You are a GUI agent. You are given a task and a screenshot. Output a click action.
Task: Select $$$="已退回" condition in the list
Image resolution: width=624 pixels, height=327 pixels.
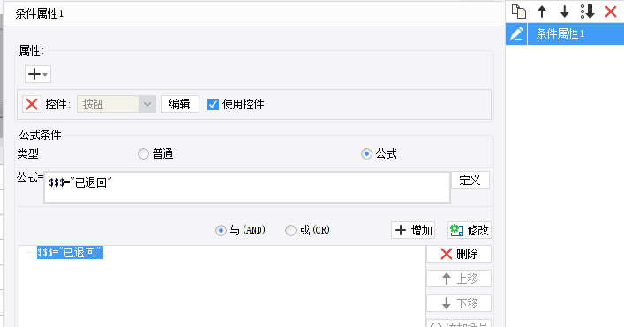(70, 252)
